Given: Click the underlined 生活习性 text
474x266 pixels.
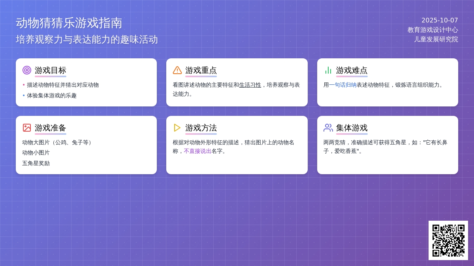Looking at the screenshot, I should pyautogui.click(x=250, y=85).
